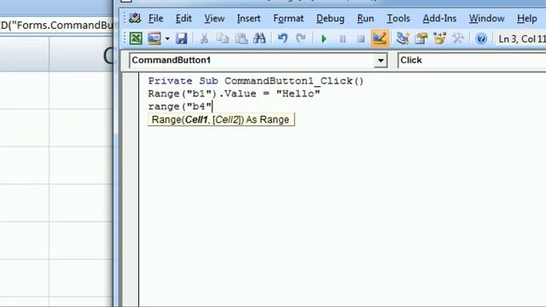Open the Project Explorer icon
This screenshot has height=307, width=546.
tap(403, 38)
